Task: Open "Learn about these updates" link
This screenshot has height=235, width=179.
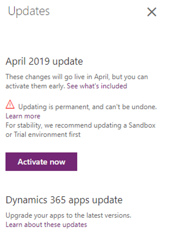Action: pyautogui.click(x=46, y=225)
